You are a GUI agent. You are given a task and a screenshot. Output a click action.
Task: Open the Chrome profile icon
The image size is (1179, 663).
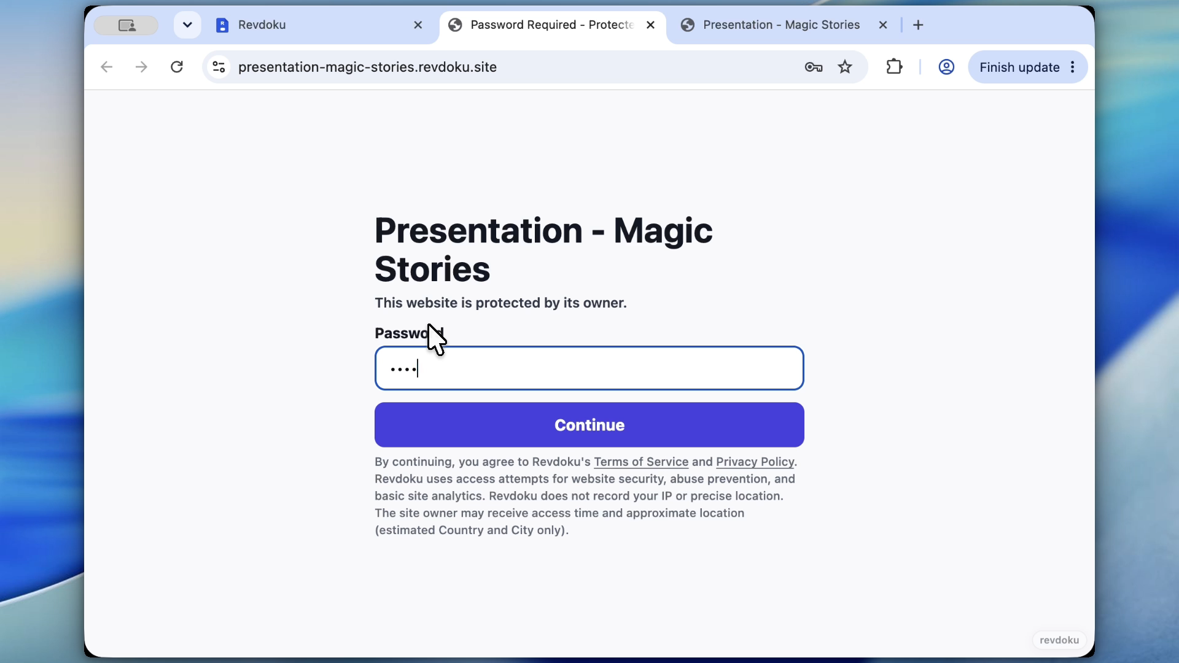946,67
